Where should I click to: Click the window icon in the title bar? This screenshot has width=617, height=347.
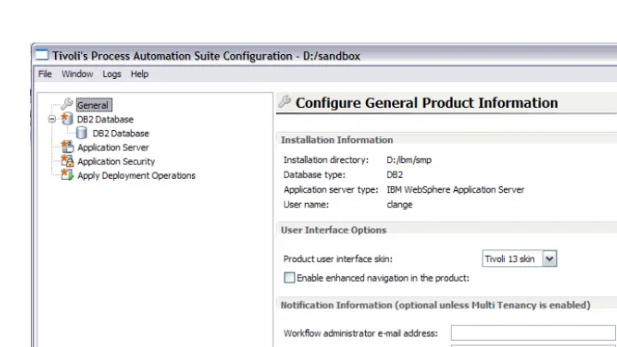[42, 55]
